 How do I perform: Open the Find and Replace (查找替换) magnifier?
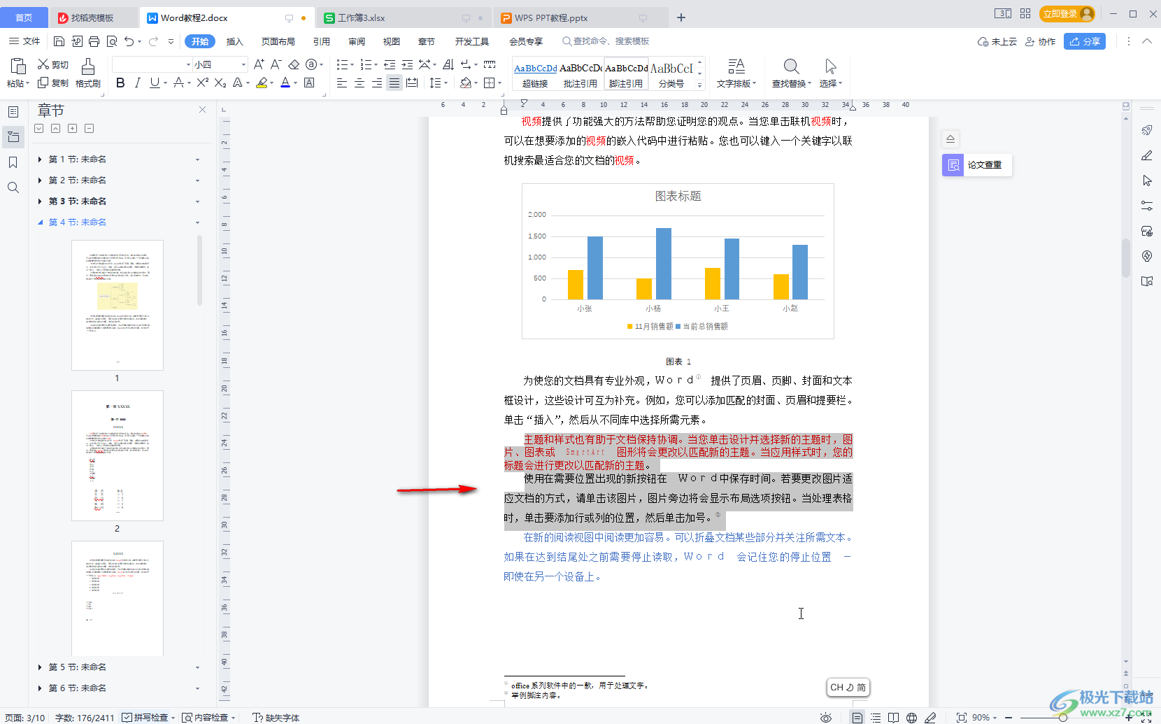click(791, 73)
